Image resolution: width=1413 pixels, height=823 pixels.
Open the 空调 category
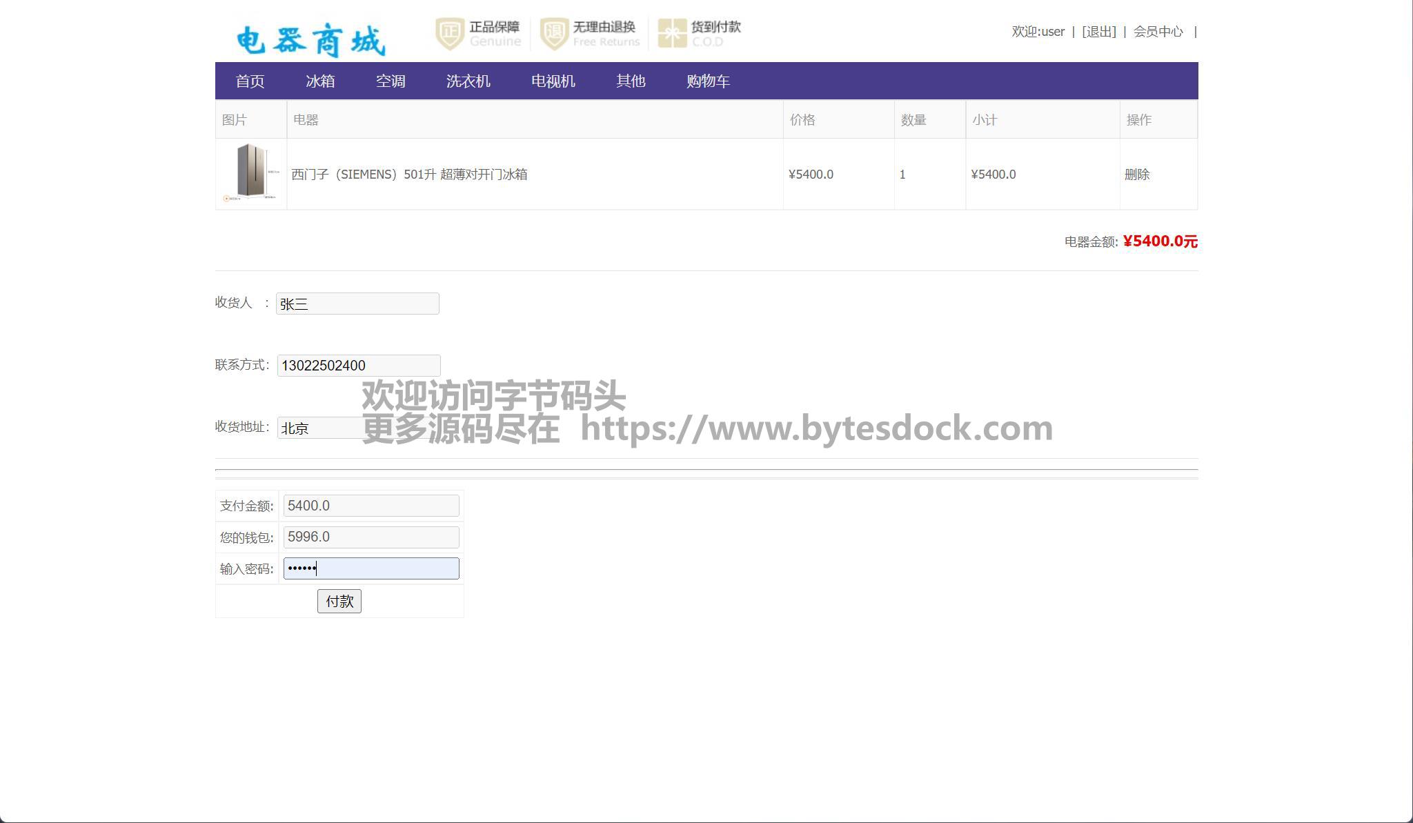[x=391, y=81]
